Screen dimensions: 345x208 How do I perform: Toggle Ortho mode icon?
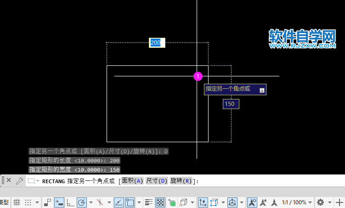pos(70,202)
